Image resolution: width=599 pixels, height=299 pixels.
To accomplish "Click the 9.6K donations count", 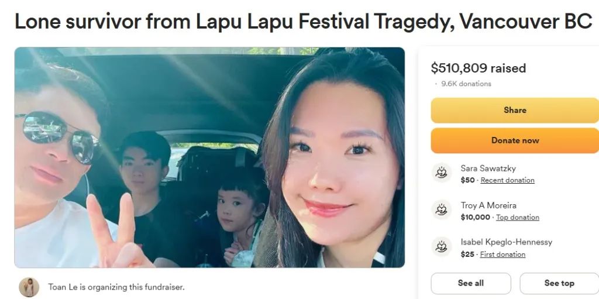I will (x=466, y=84).
